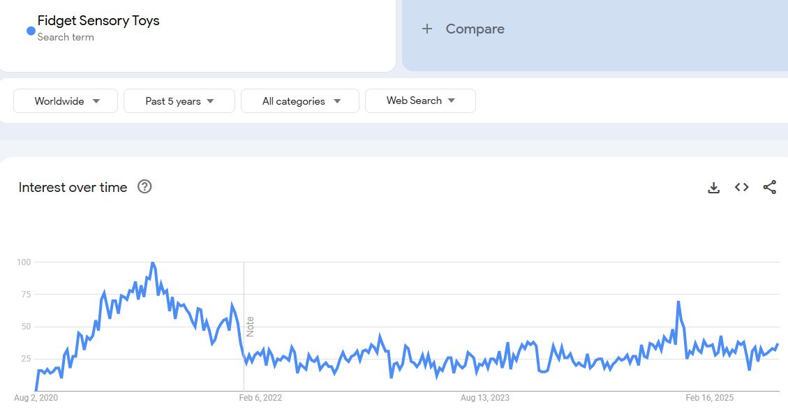Viewport: 788px width, 416px height.
Task: Expand the Past 5 years dropdown
Action: tap(179, 101)
